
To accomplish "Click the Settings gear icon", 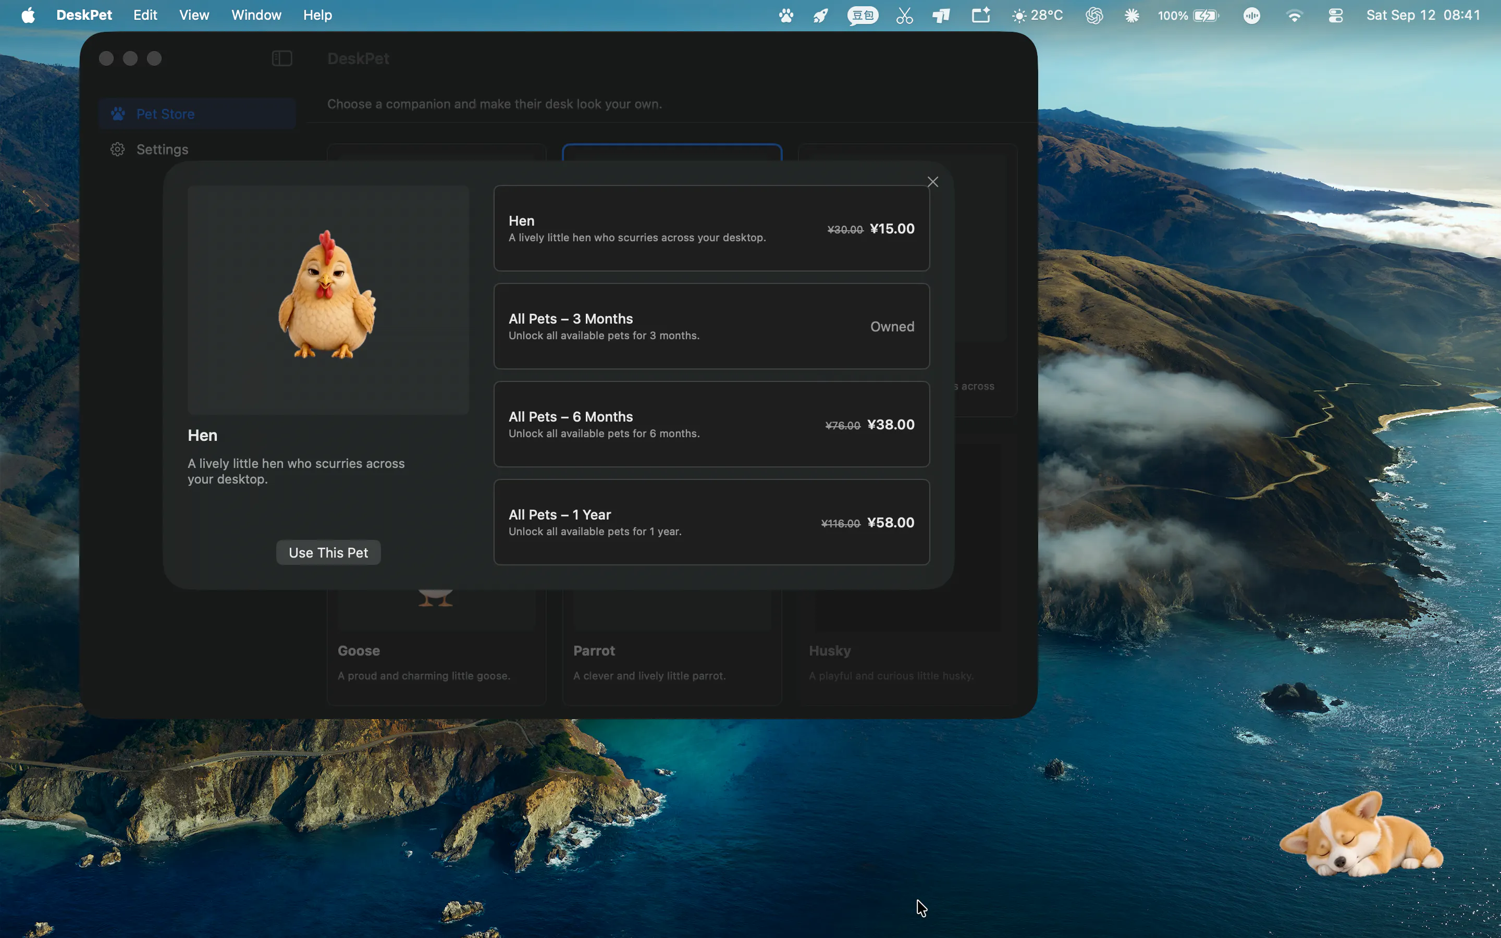I will [117, 150].
